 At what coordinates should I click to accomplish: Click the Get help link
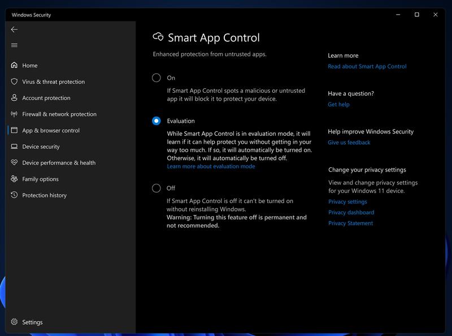(338, 105)
